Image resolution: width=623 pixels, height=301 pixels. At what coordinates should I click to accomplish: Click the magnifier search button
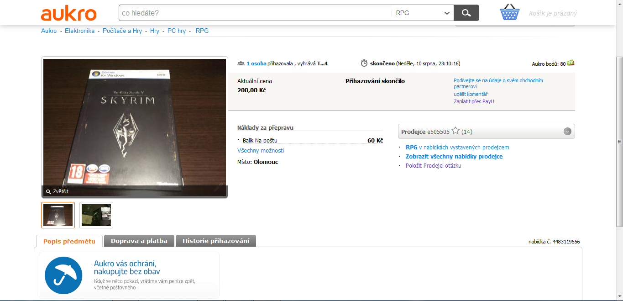coord(466,13)
